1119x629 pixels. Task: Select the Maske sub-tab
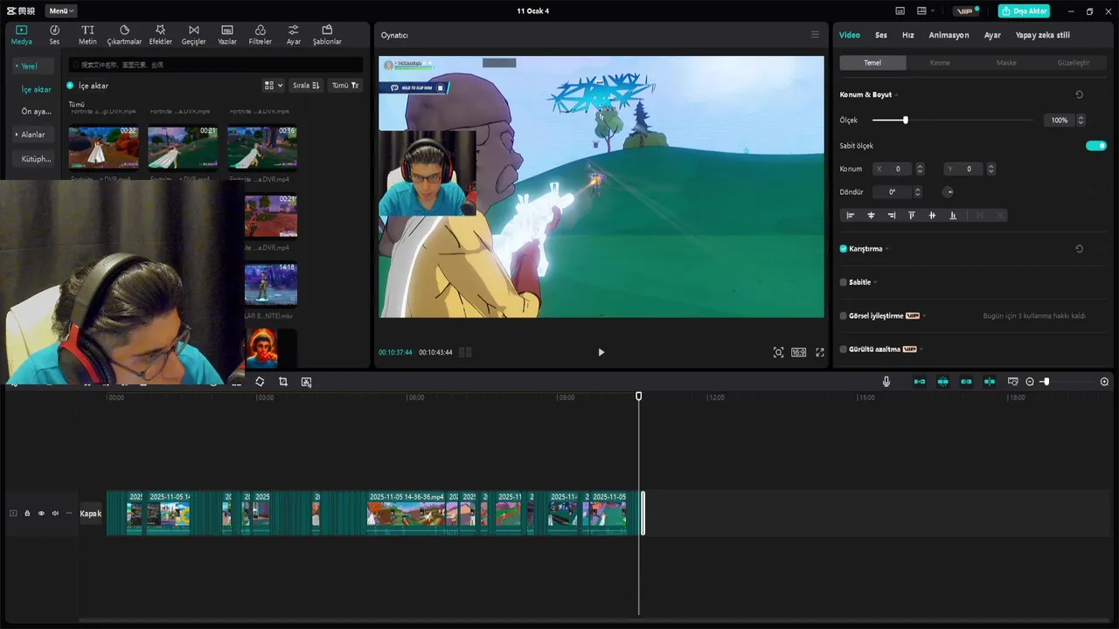click(1006, 63)
